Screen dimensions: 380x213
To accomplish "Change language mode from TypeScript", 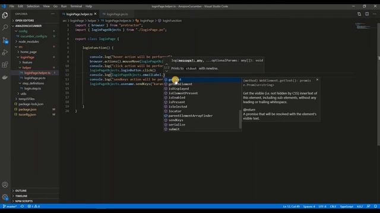I will [347, 206].
